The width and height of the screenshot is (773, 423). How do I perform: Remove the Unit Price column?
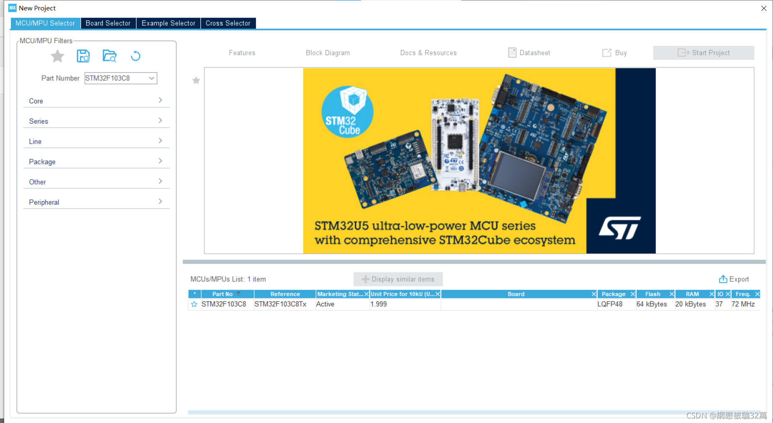pyautogui.click(x=437, y=294)
